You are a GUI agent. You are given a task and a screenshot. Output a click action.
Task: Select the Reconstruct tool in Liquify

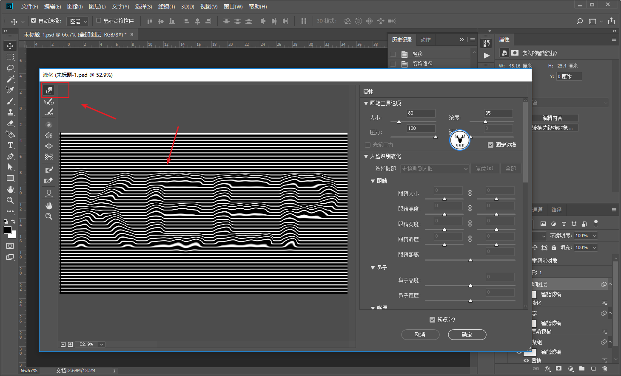pyautogui.click(x=49, y=101)
